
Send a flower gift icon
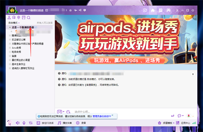coord(189,116)
